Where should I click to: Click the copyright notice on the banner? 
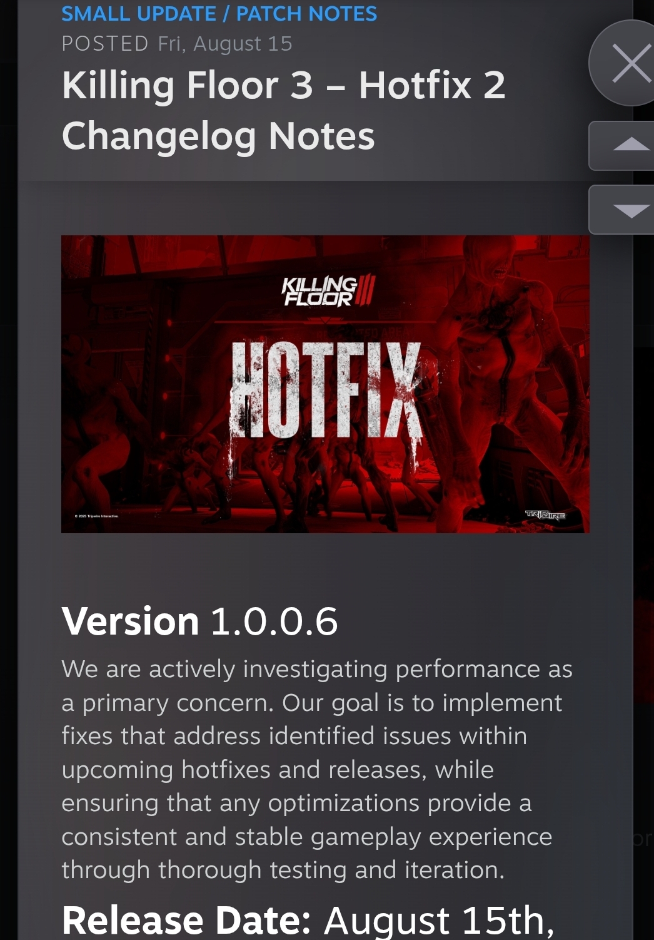96,516
